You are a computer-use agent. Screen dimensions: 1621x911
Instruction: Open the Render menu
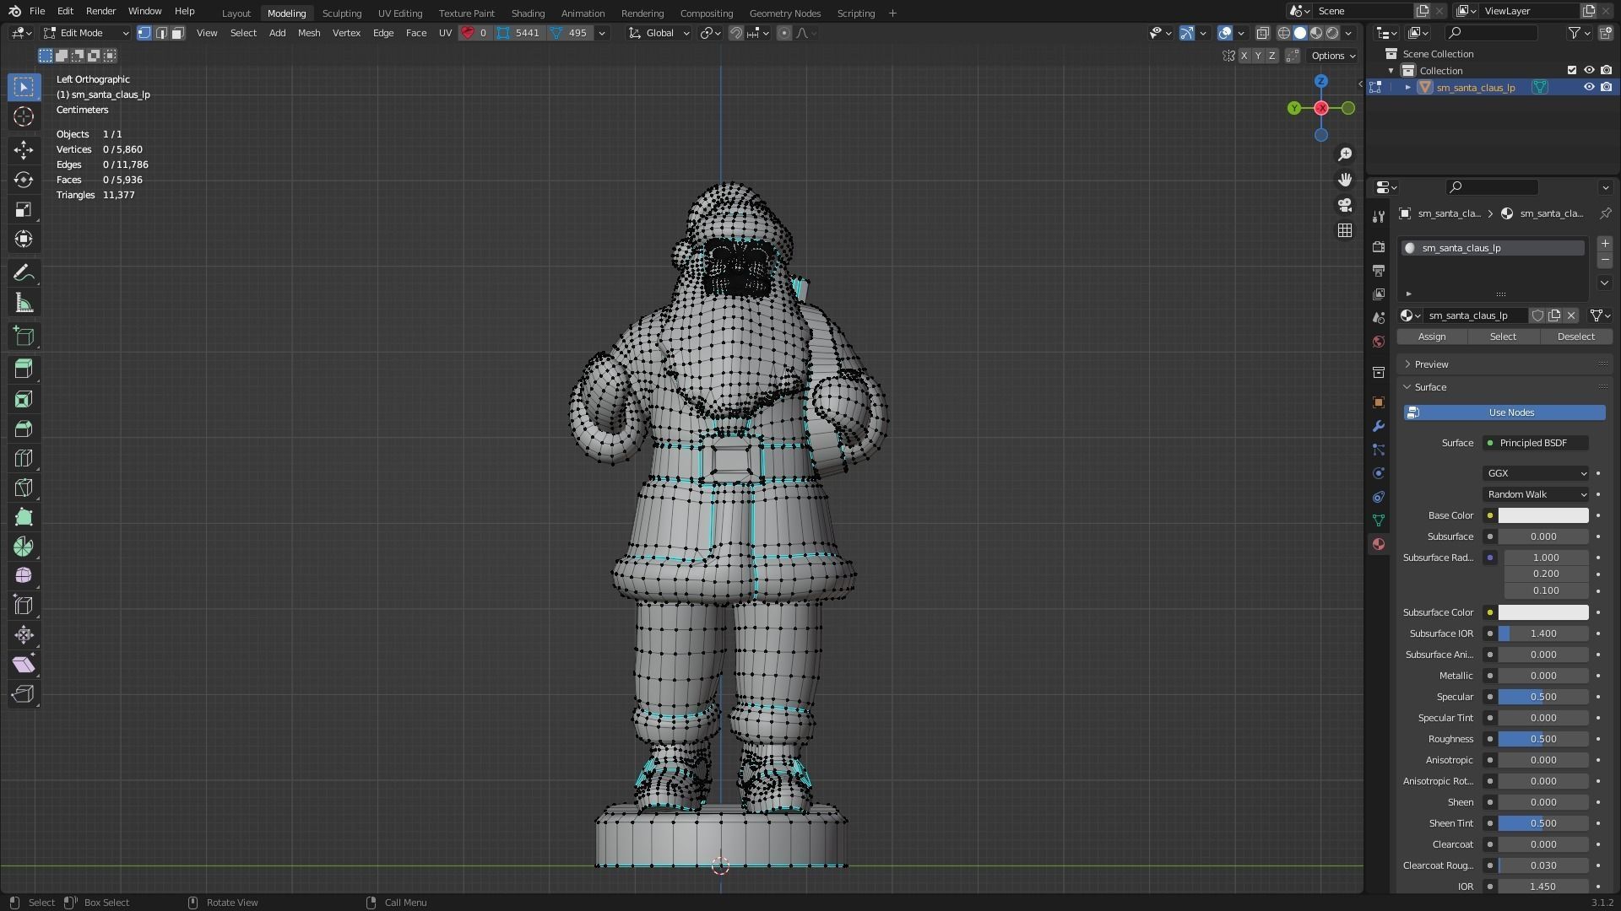coord(100,11)
